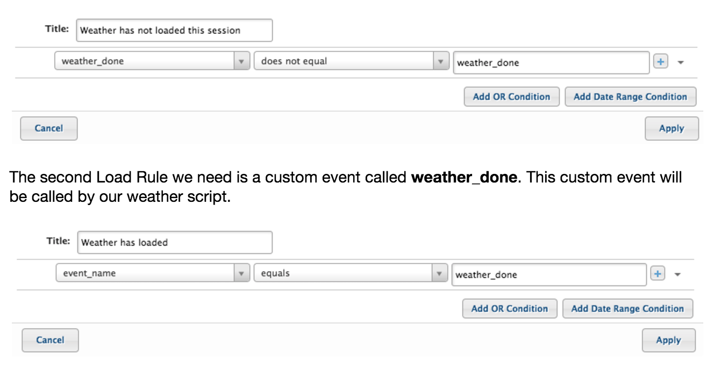Focus the value field next to 'does not equal'
The width and height of the screenshot is (728, 365).
tap(551, 63)
